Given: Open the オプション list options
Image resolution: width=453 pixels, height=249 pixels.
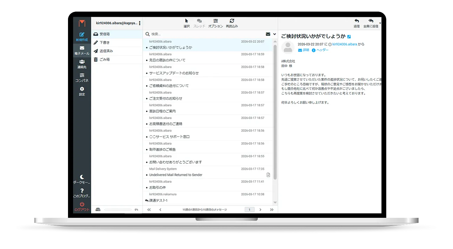Looking at the screenshot, I should 216,23.
